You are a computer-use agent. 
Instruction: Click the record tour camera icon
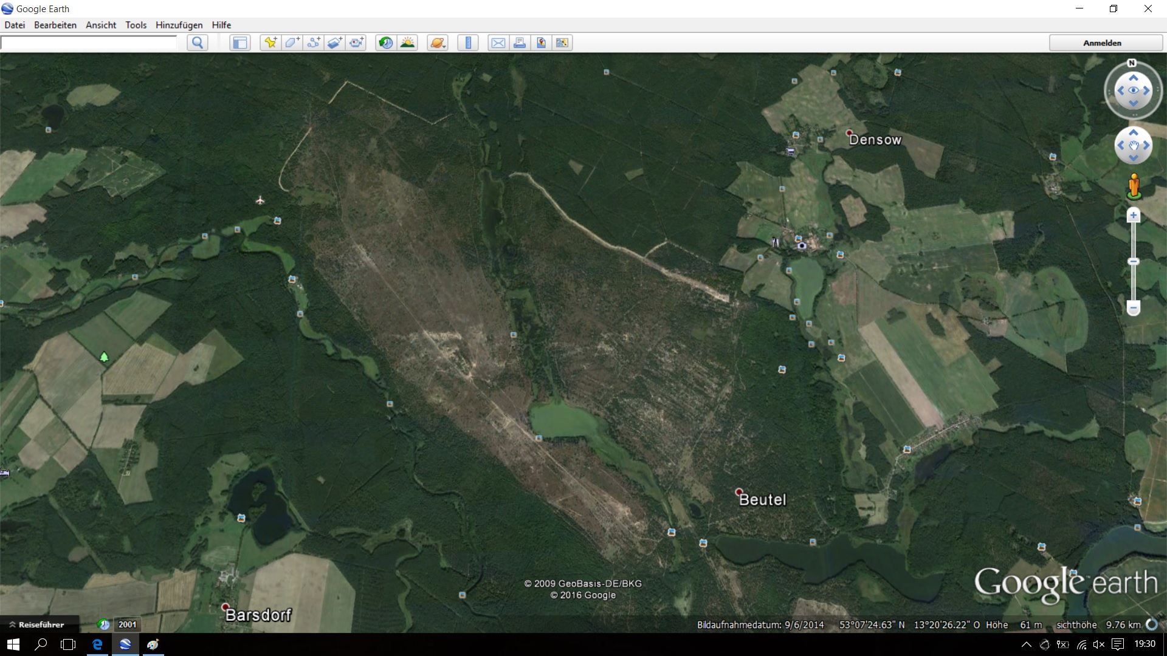(x=357, y=43)
